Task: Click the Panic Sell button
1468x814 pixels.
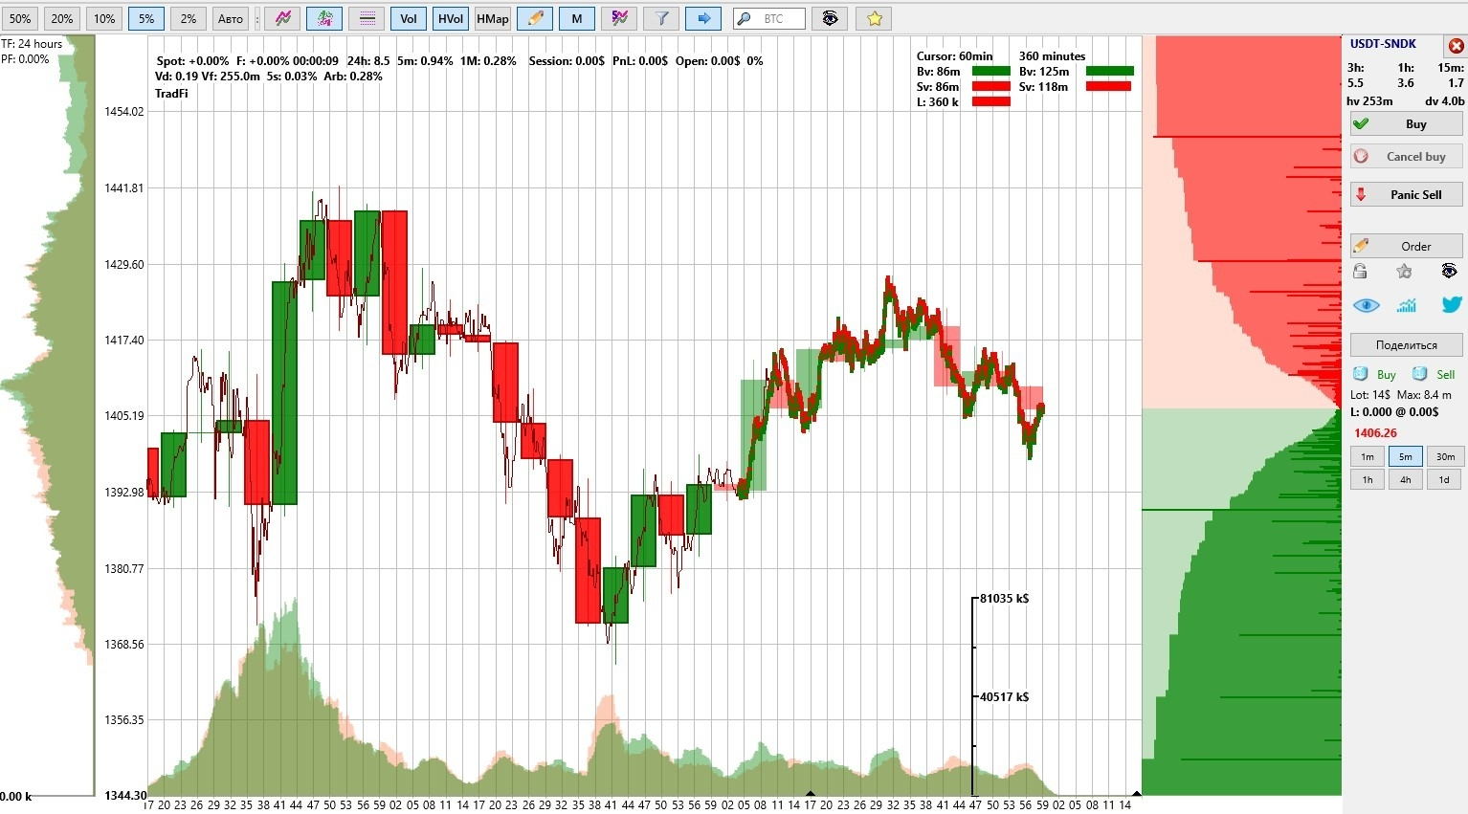Action: point(1406,195)
